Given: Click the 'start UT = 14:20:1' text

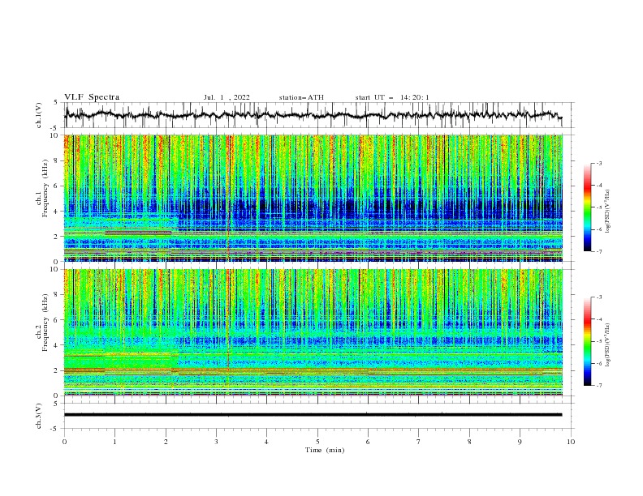Looking at the screenshot, I should (392, 97).
